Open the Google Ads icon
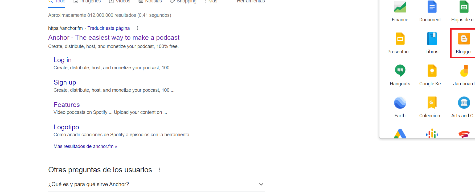 (x=400, y=134)
